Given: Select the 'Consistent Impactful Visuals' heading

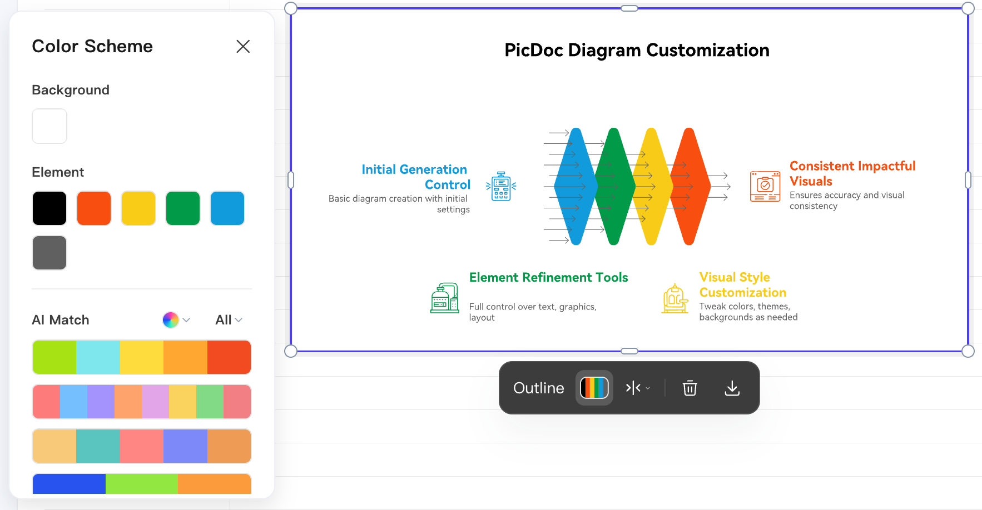Looking at the screenshot, I should pyautogui.click(x=852, y=173).
